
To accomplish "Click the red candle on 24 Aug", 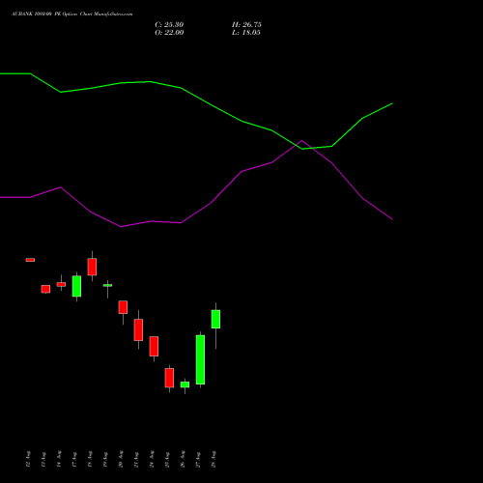I will 154,346.
